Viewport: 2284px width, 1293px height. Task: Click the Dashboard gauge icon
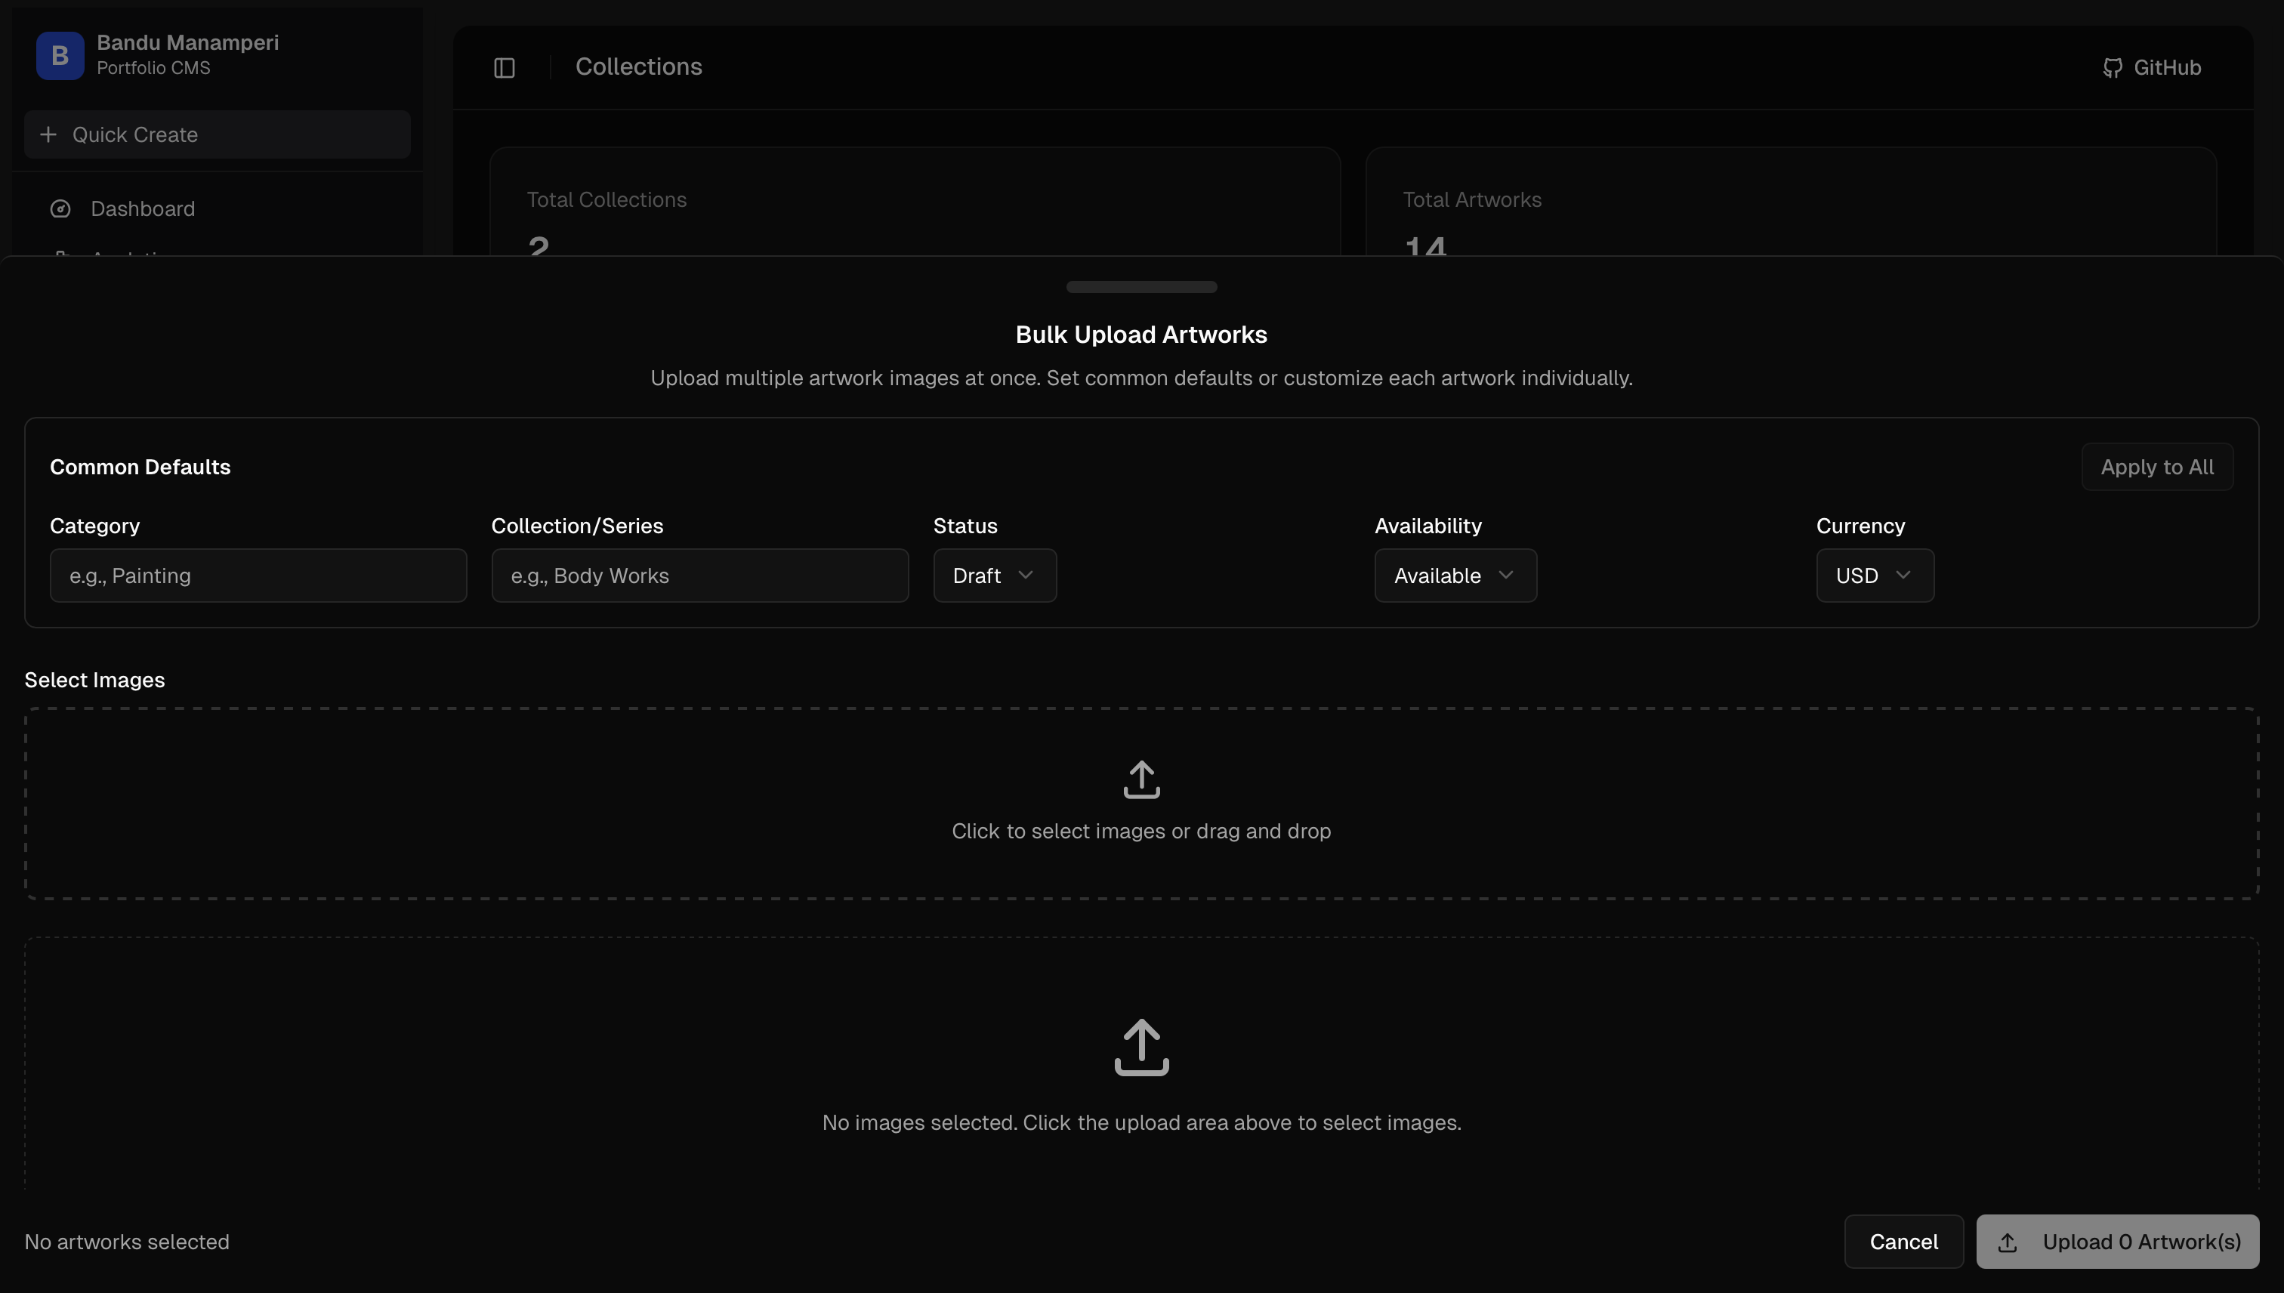click(x=60, y=208)
